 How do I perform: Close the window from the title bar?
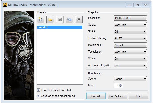click(x=145, y=5)
